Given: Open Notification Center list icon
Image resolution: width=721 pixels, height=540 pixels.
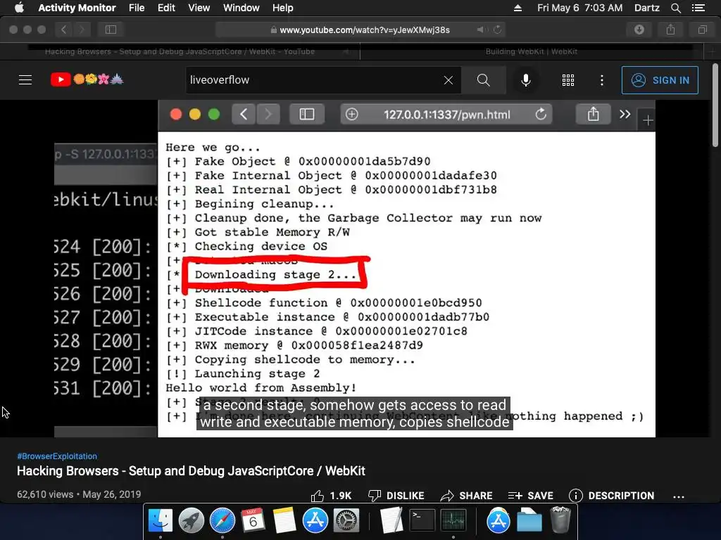Looking at the screenshot, I should (x=698, y=8).
